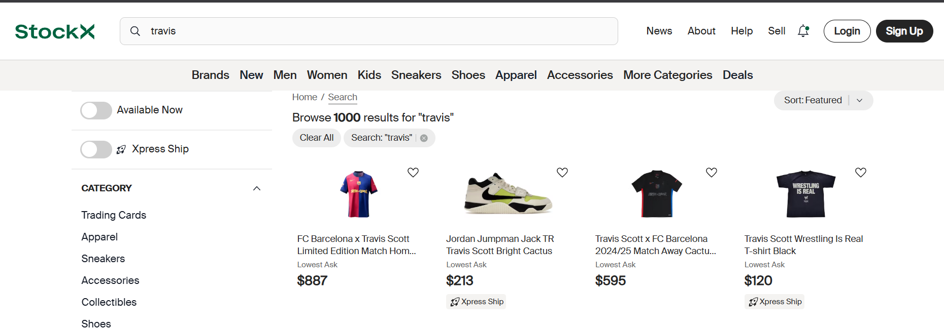Click the StockX logo
The height and width of the screenshot is (330, 944).
(54, 31)
